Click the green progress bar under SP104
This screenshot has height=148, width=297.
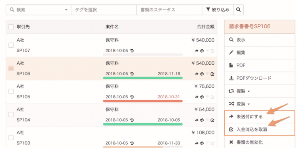(x=143, y=124)
